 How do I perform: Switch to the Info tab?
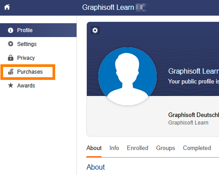[x=114, y=148]
